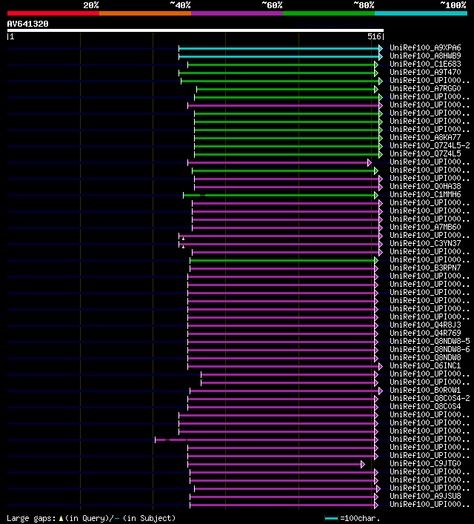This screenshot has width=474, height=524.
Task: Click the yellow gap marker below the UniRef100_C3YN37 bar
Action: click(x=183, y=247)
